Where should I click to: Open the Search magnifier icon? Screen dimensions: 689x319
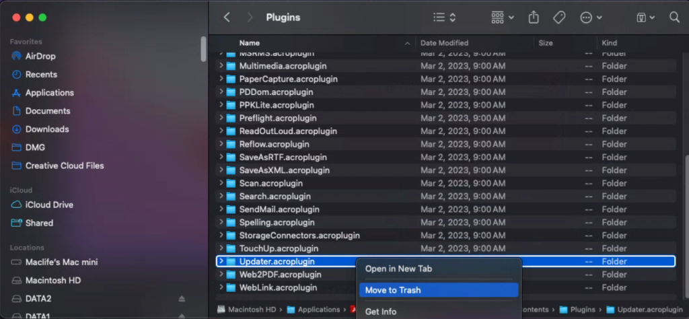[x=674, y=17]
